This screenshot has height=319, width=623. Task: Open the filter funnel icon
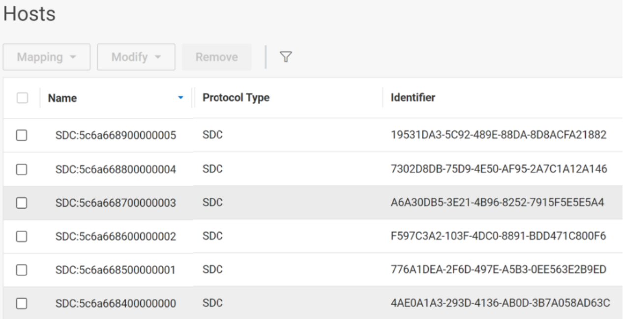click(x=285, y=57)
